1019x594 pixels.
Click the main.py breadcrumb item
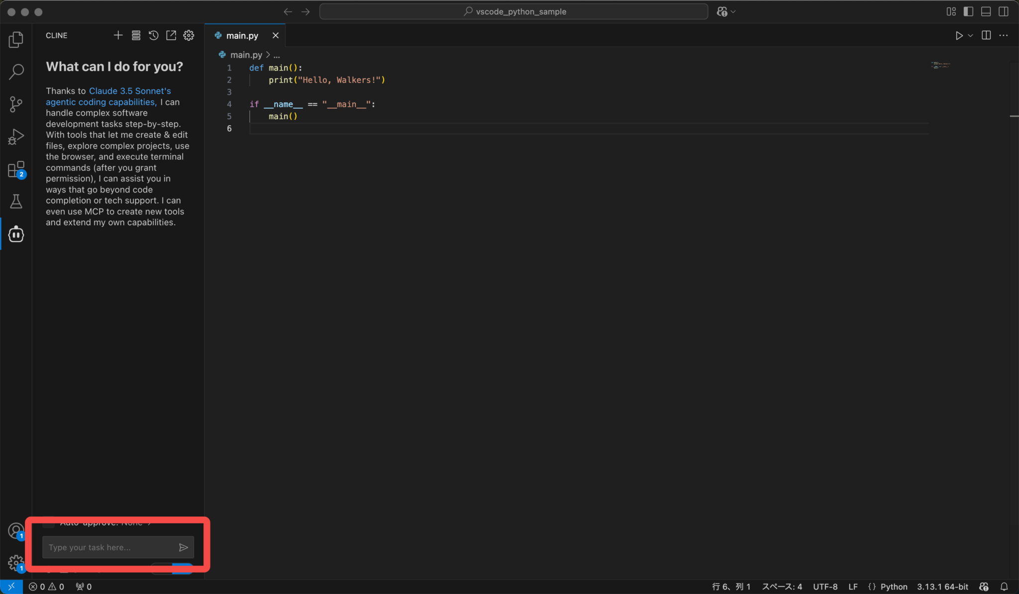[x=246, y=55]
